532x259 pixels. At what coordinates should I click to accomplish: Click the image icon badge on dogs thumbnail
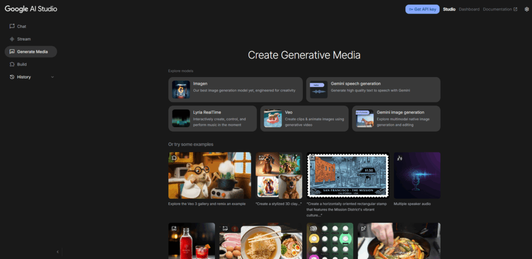261,158
